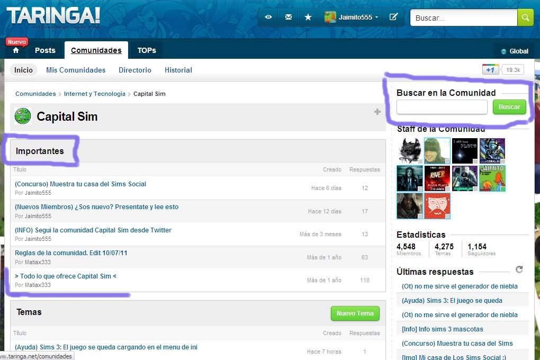
Task: Open the eye notifications icon in header
Action: pyautogui.click(x=268, y=17)
